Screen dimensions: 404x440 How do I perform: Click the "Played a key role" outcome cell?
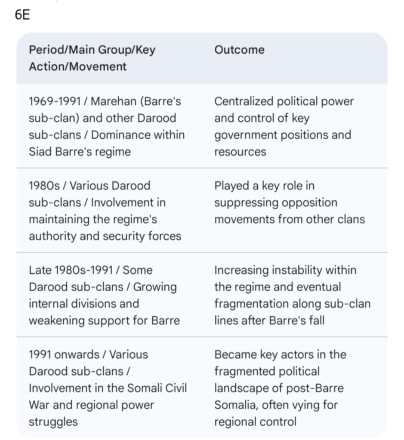289,202
